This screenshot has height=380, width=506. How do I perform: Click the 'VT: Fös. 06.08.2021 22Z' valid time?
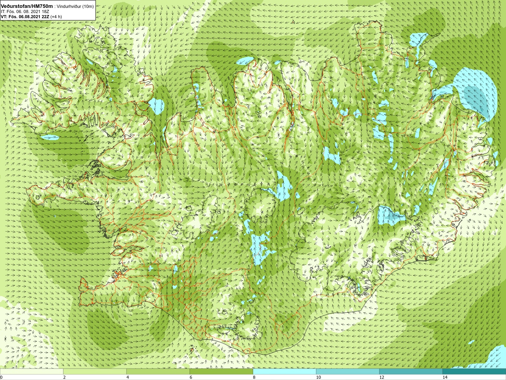25,17
